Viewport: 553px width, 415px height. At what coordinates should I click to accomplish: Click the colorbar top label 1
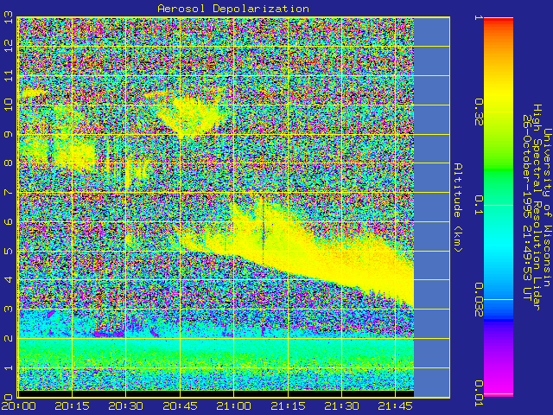479,17
